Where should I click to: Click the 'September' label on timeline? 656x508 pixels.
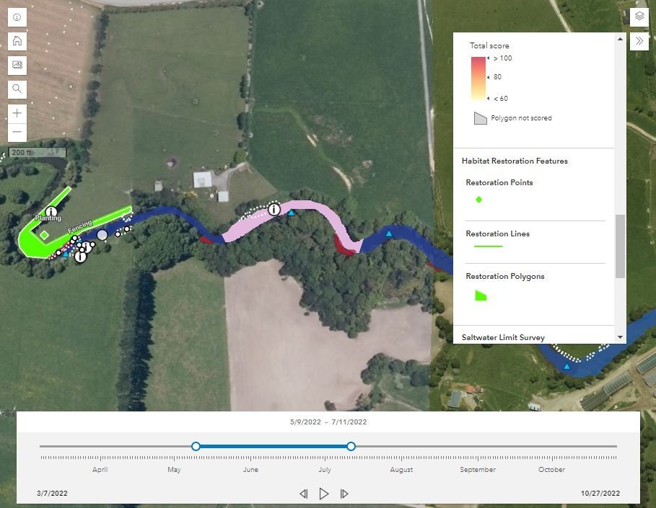pyautogui.click(x=477, y=470)
